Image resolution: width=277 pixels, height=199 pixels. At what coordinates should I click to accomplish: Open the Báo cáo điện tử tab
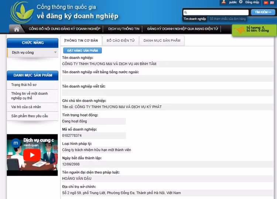(x=120, y=41)
